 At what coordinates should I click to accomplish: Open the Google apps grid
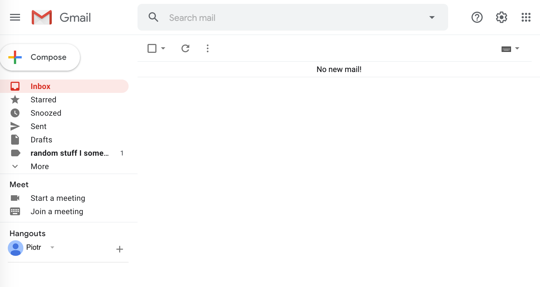pos(526,18)
